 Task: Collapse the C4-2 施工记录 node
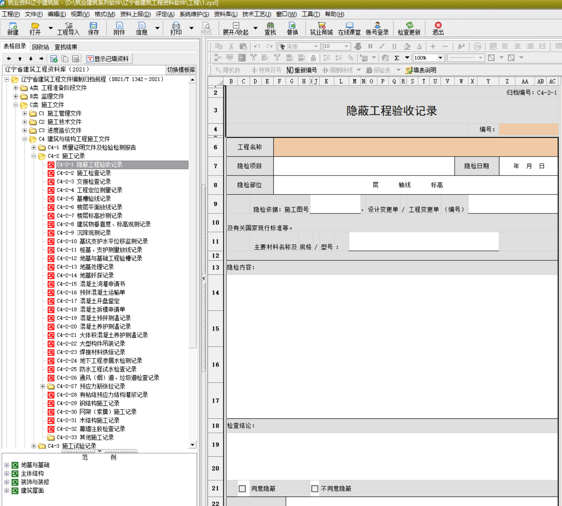(x=34, y=156)
